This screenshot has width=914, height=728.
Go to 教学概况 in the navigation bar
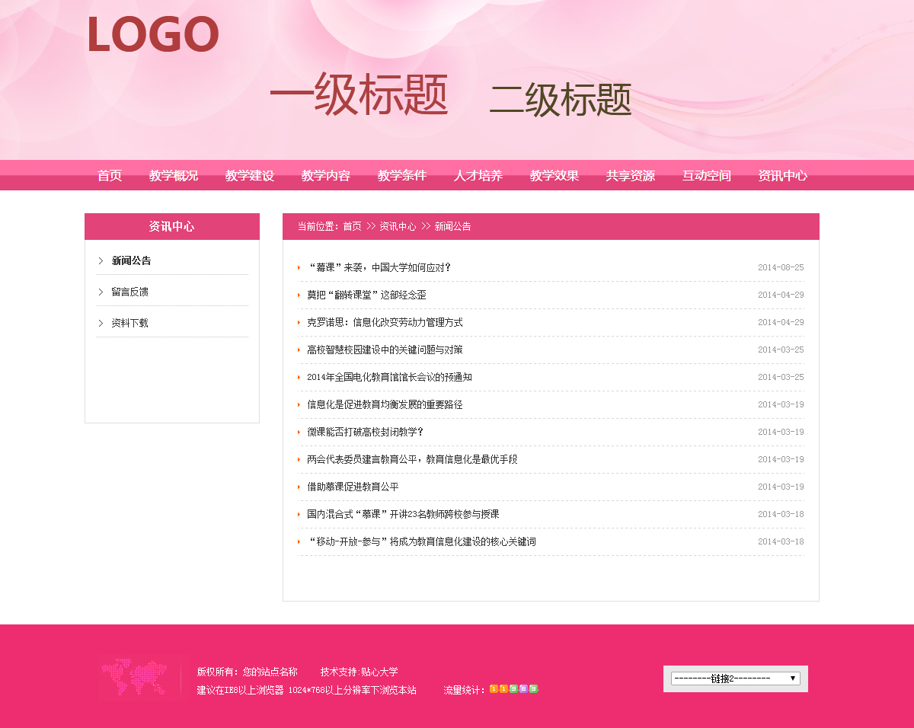click(174, 176)
